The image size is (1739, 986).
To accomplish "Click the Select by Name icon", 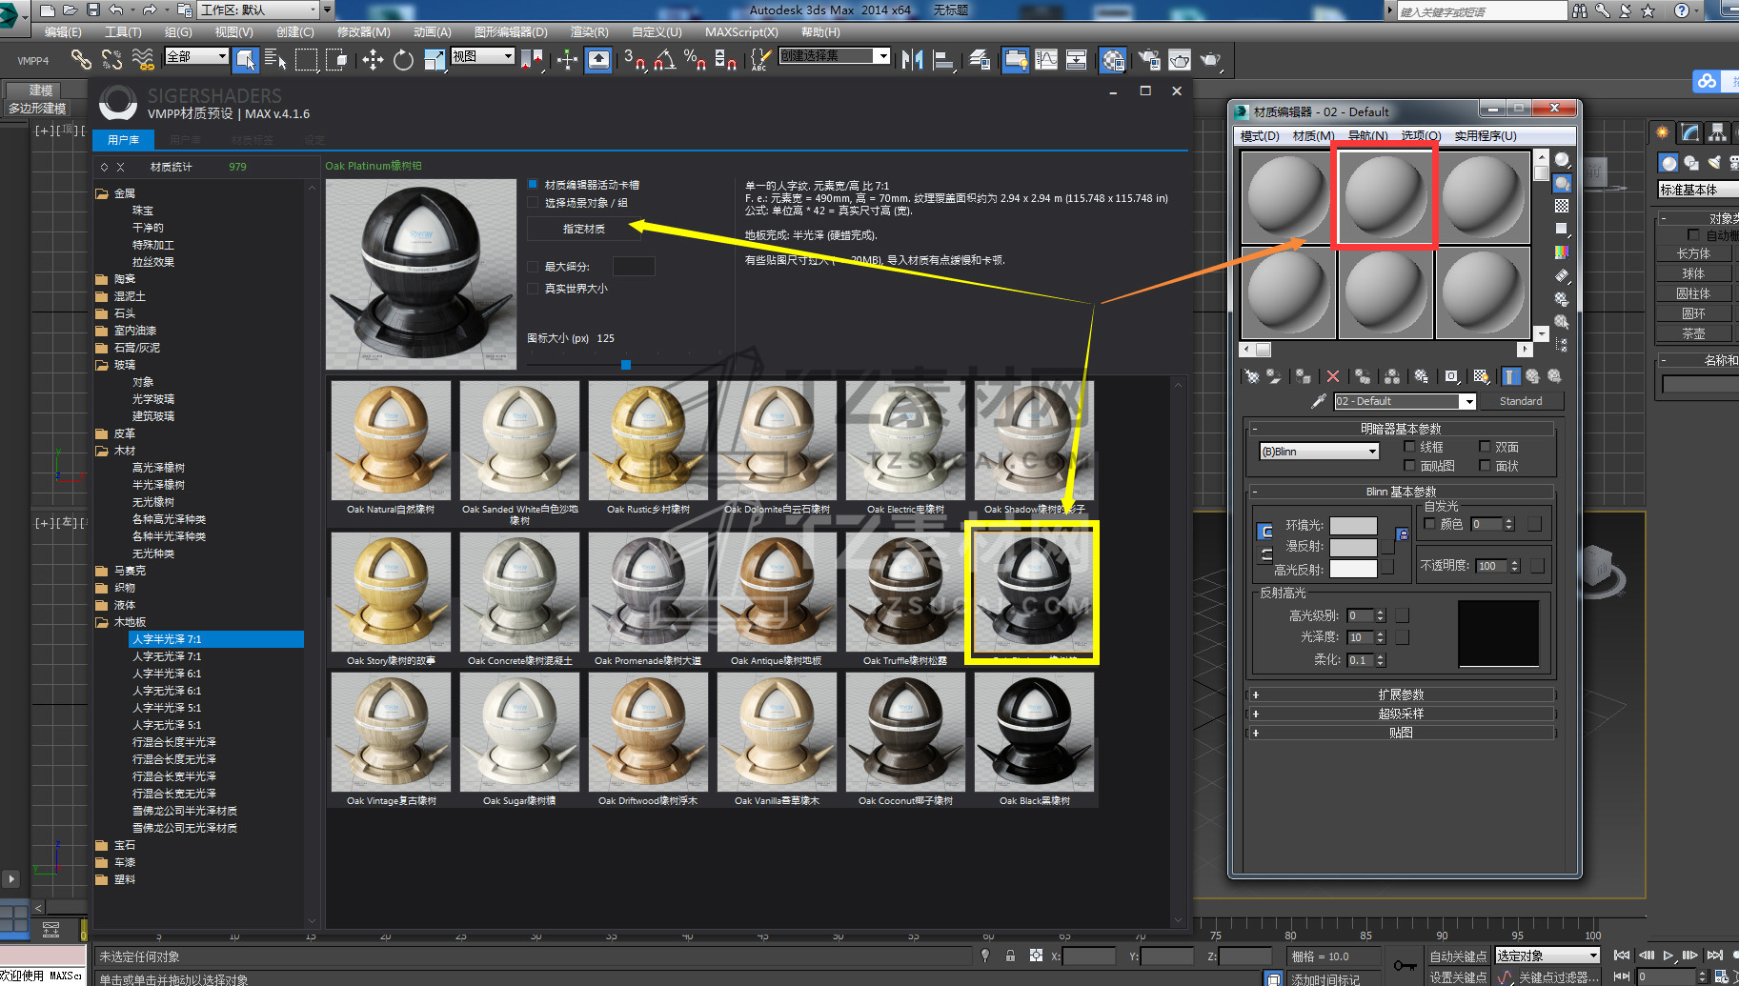I will (275, 60).
